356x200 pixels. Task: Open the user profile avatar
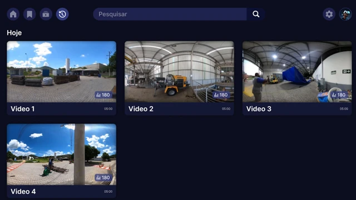pos(345,14)
